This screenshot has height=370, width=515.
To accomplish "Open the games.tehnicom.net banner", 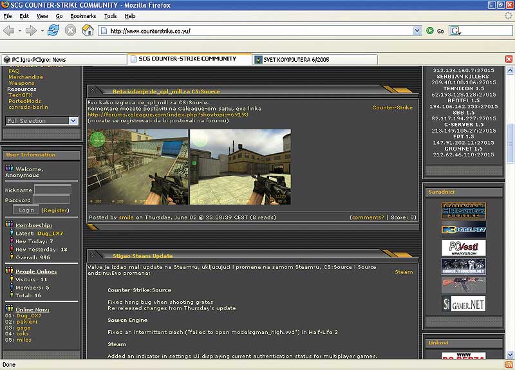I will click(464, 266).
